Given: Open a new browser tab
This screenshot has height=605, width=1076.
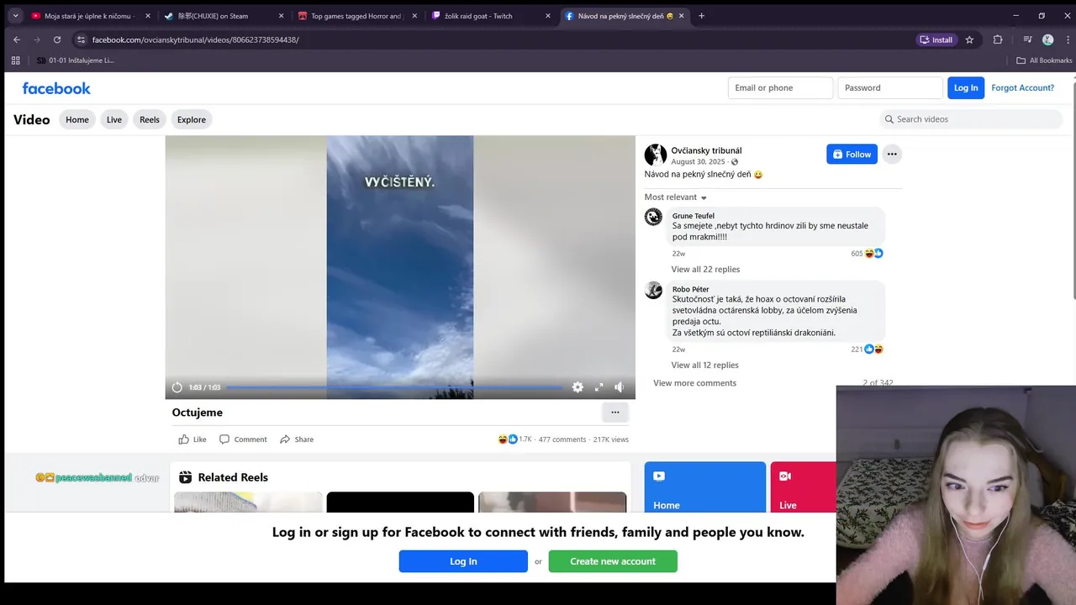Looking at the screenshot, I should (702, 16).
